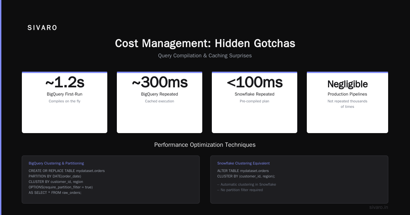The image size is (410, 215).
Task: Select subtitle 'Query Compilation & Caching Surprises'
Action: (205, 56)
